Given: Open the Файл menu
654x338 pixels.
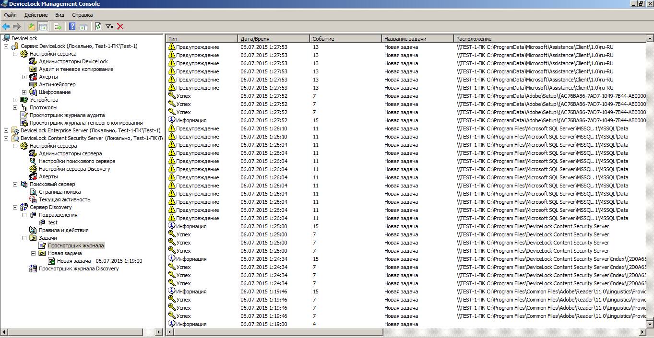Looking at the screenshot, I should (10, 15).
